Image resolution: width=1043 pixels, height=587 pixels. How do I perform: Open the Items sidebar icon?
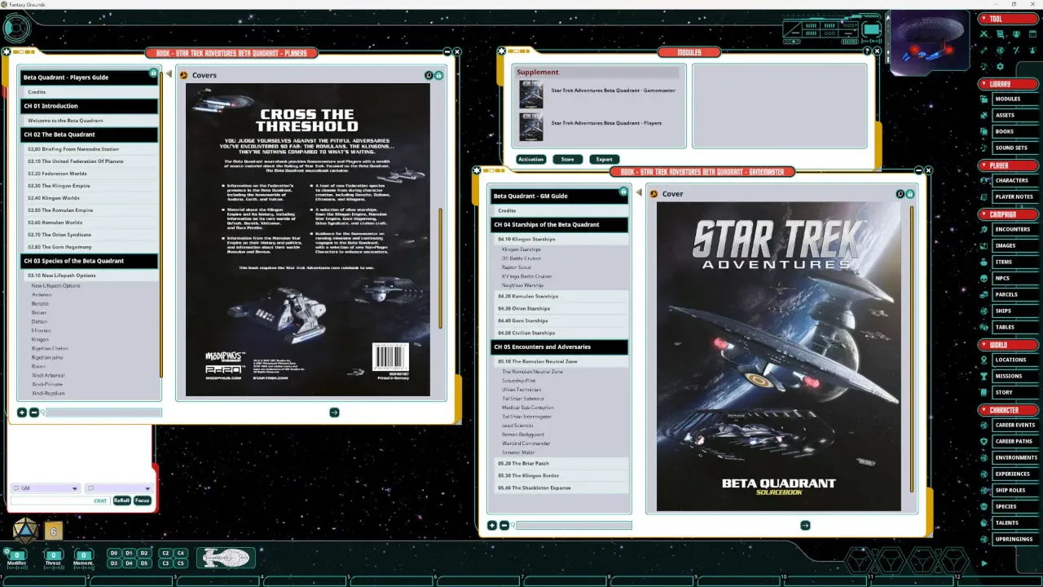tap(984, 262)
